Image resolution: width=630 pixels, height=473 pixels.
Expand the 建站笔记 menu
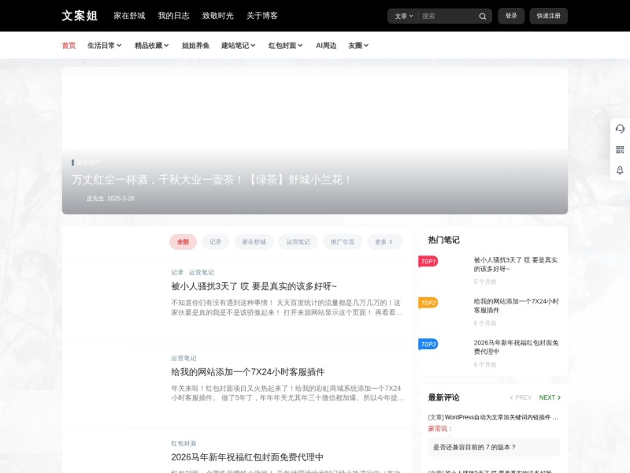tap(239, 46)
